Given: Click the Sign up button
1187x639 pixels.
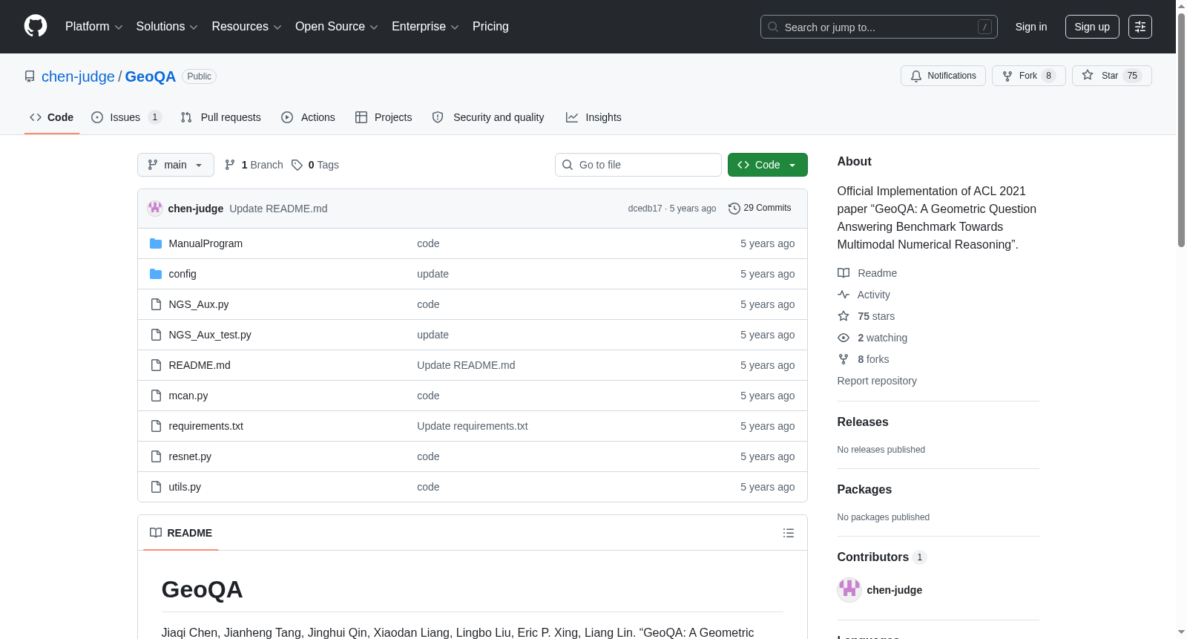Looking at the screenshot, I should (1092, 27).
